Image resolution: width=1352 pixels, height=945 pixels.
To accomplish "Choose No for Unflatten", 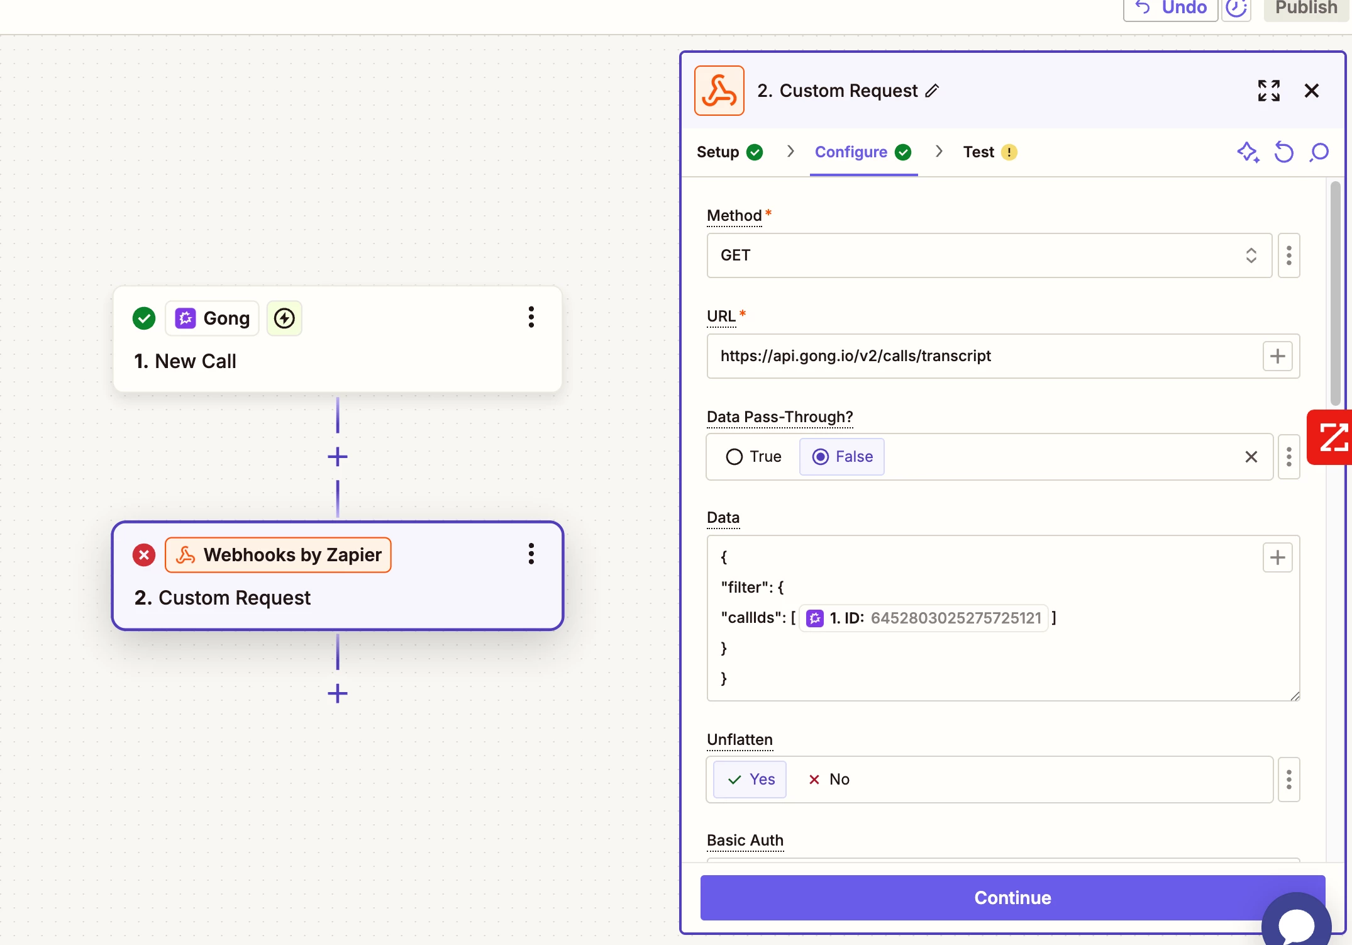I will tap(828, 780).
